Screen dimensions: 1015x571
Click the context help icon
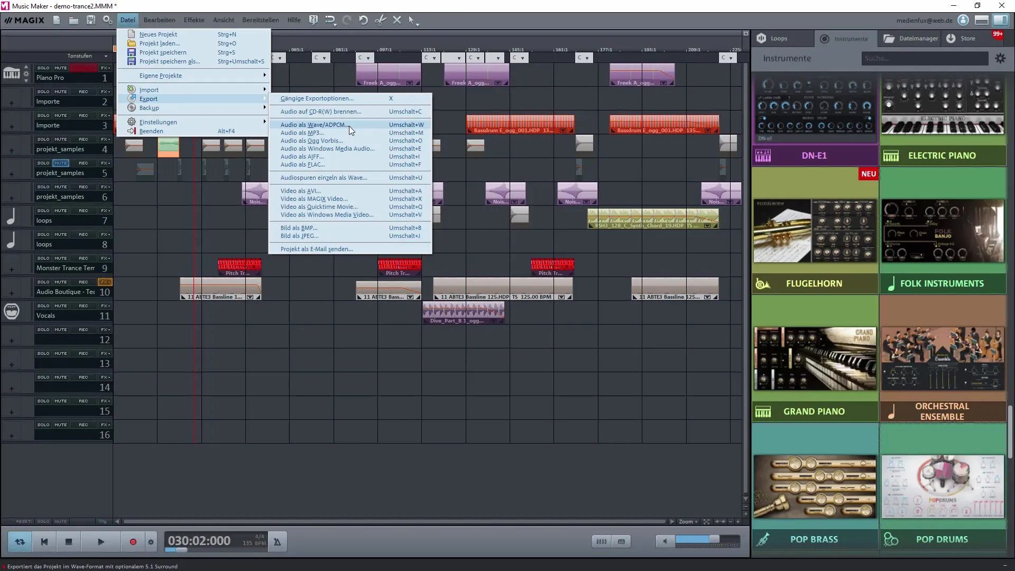click(313, 20)
